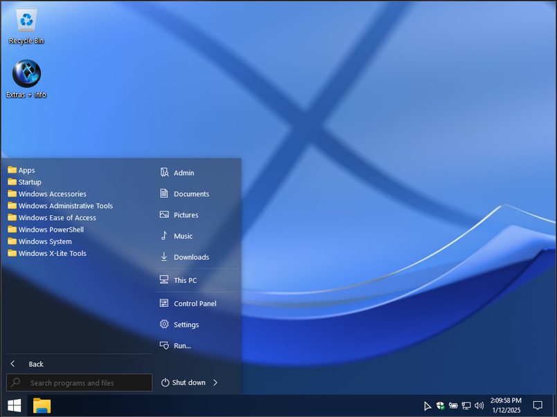Expand the Windows PowerShell folder
The width and height of the screenshot is (557, 417).
pos(46,230)
